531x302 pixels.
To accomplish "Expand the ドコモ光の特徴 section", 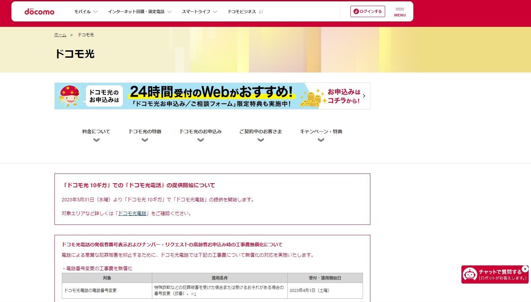I will 145,135.
